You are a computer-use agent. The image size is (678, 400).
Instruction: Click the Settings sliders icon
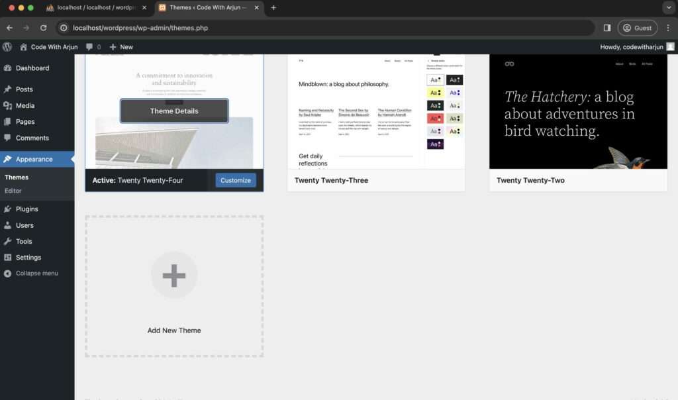[7, 258]
